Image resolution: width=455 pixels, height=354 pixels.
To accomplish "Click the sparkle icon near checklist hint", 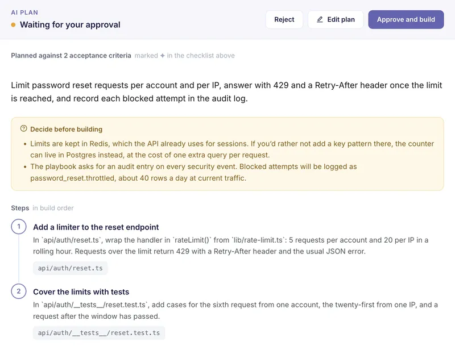I will 163,56.
